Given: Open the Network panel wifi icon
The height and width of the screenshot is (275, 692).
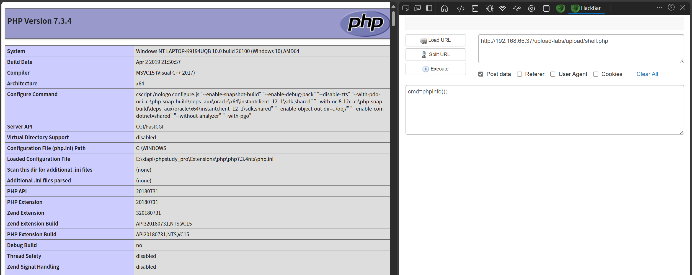Looking at the screenshot, I should click(x=503, y=9).
